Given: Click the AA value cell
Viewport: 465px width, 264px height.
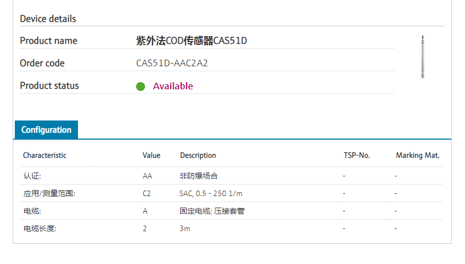Looking at the screenshot, I should pyautogui.click(x=147, y=176).
